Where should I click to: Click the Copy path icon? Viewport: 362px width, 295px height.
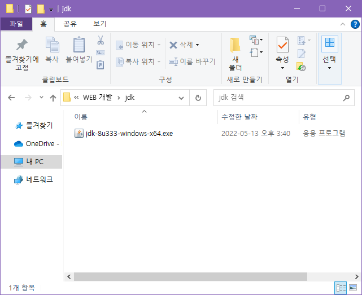[101, 53]
